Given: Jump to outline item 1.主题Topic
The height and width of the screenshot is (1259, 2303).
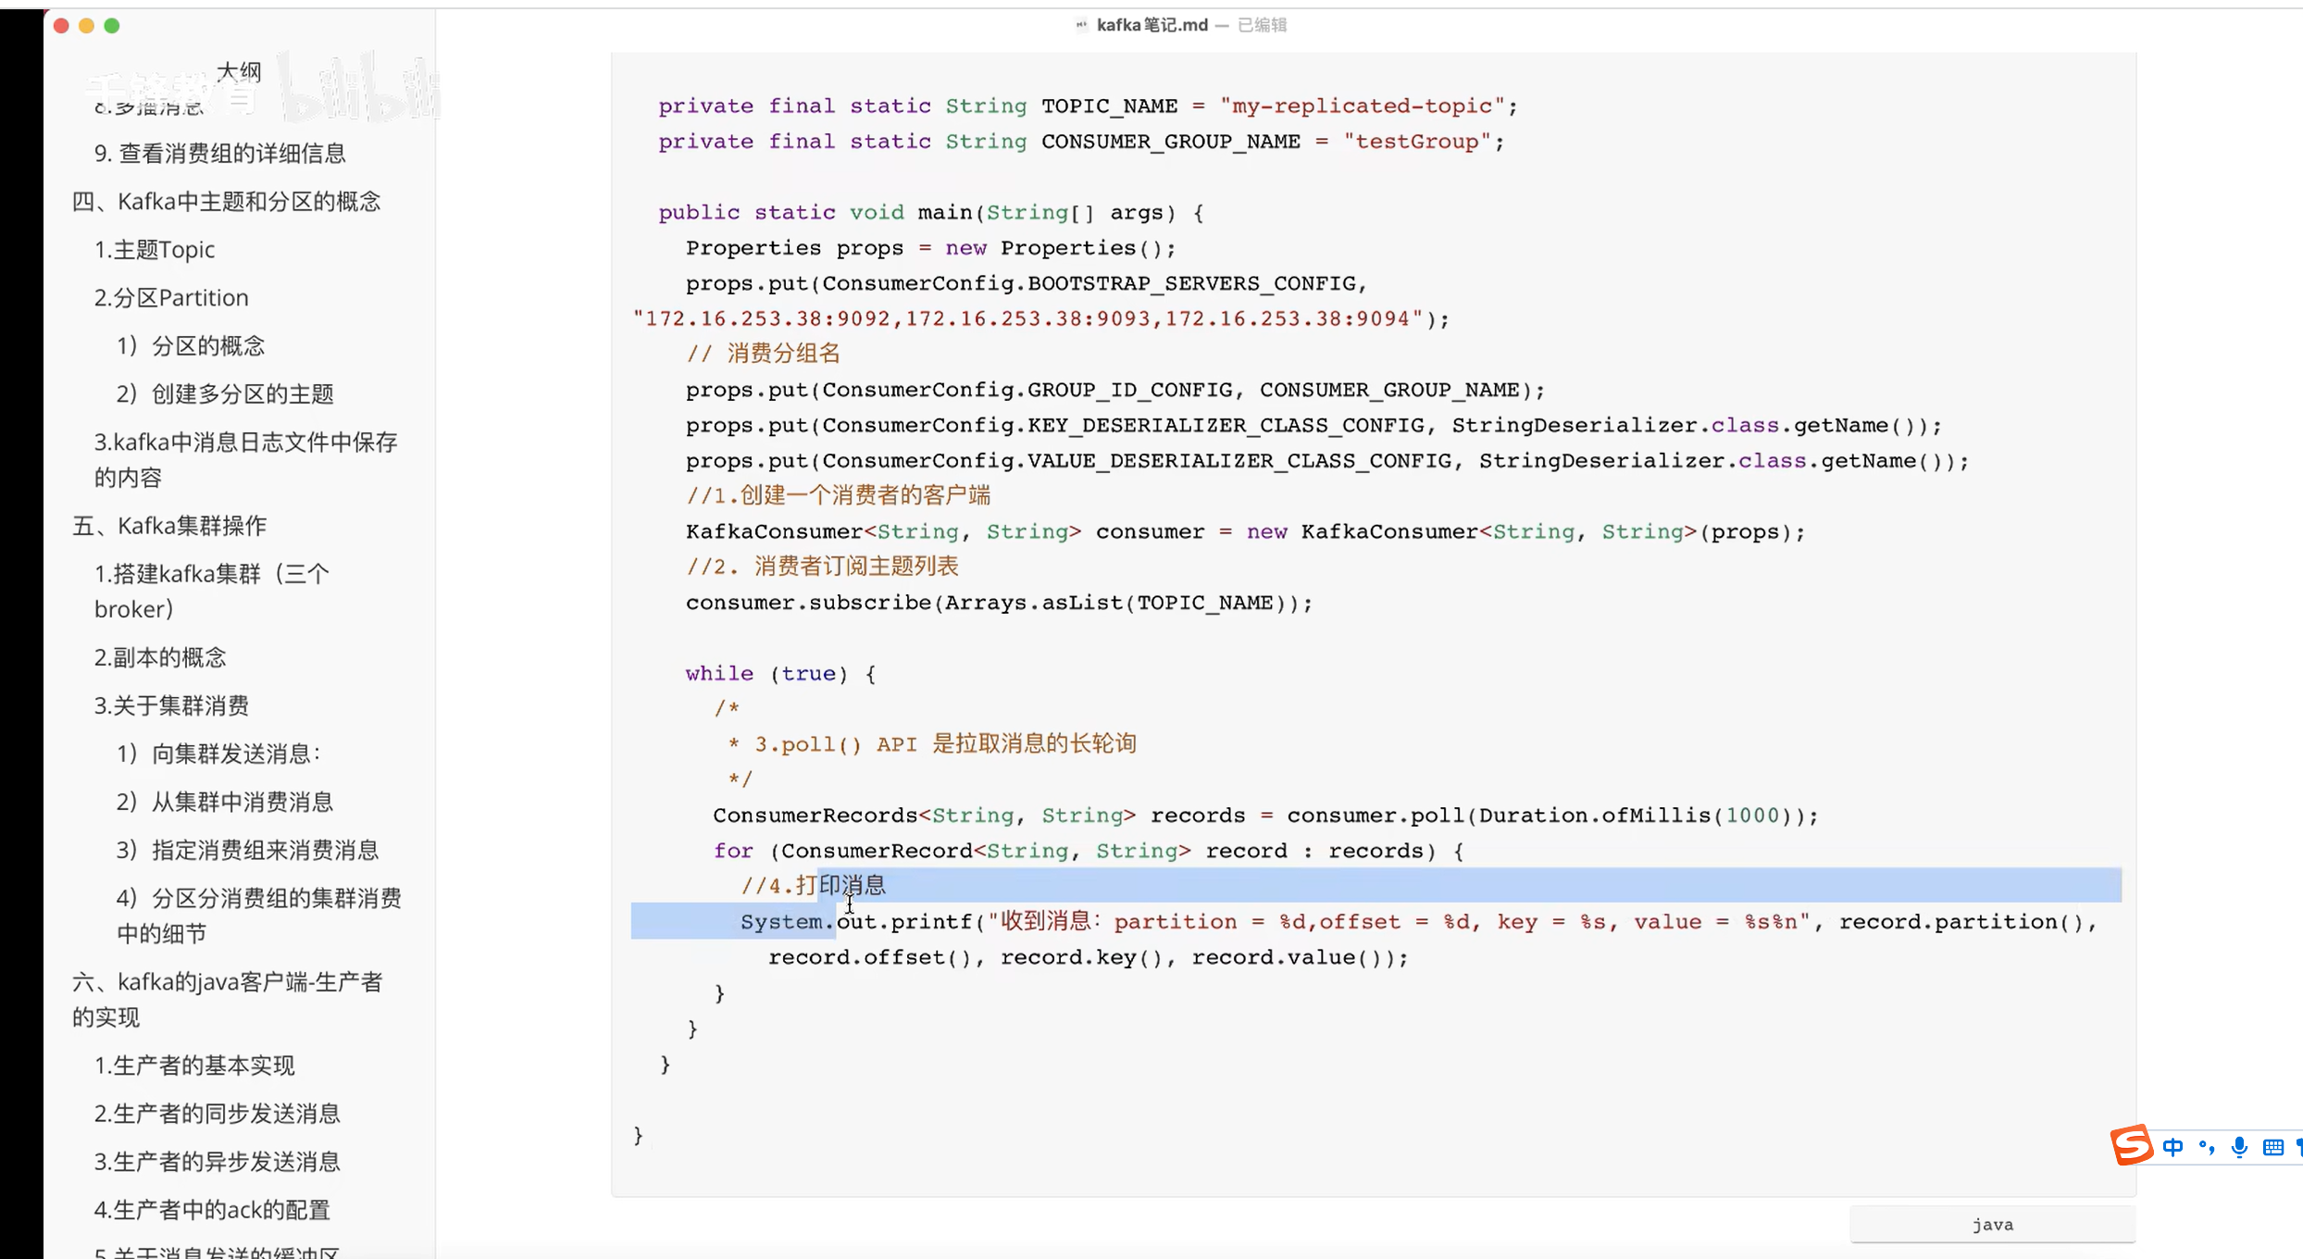Looking at the screenshot, I should [155, 250].
